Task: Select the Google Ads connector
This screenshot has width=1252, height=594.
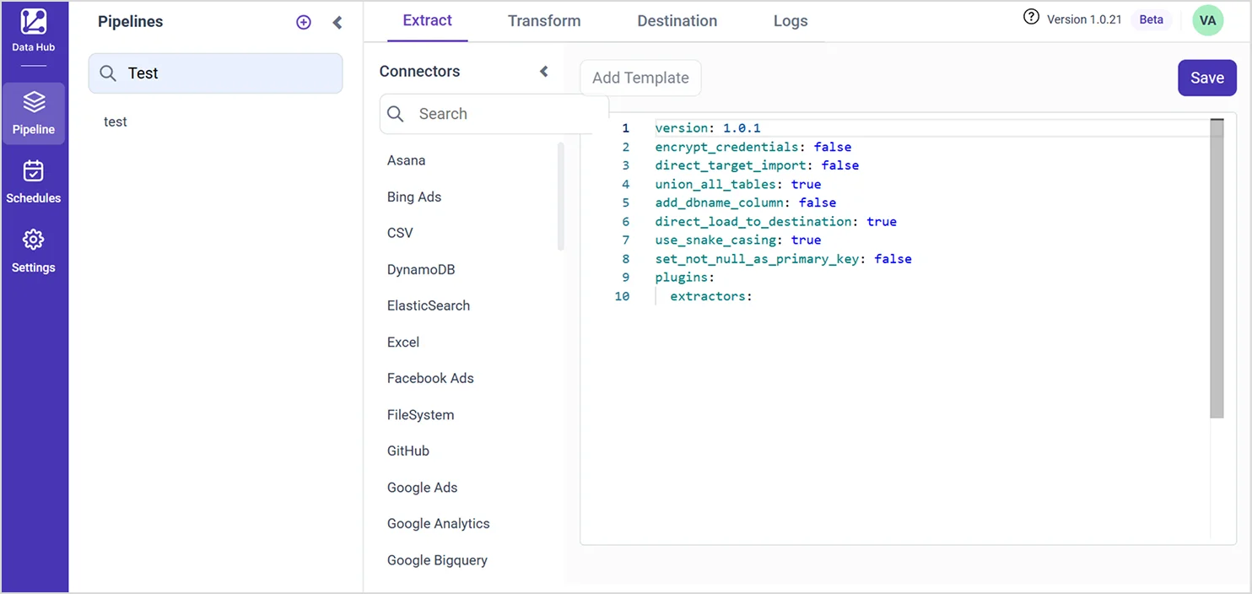Action: (x=422, y=487)
